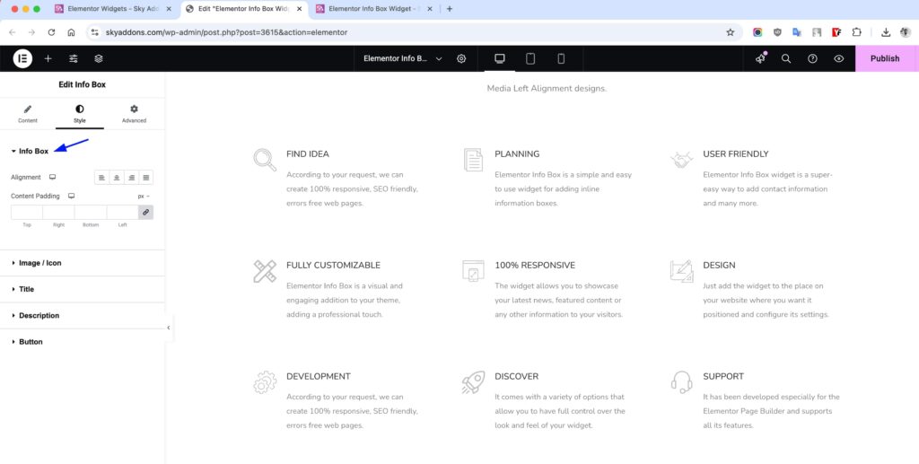The height and width of the screenshot is (464, 919).
Task: Switch to the Style tab
Action: point(80,114)
